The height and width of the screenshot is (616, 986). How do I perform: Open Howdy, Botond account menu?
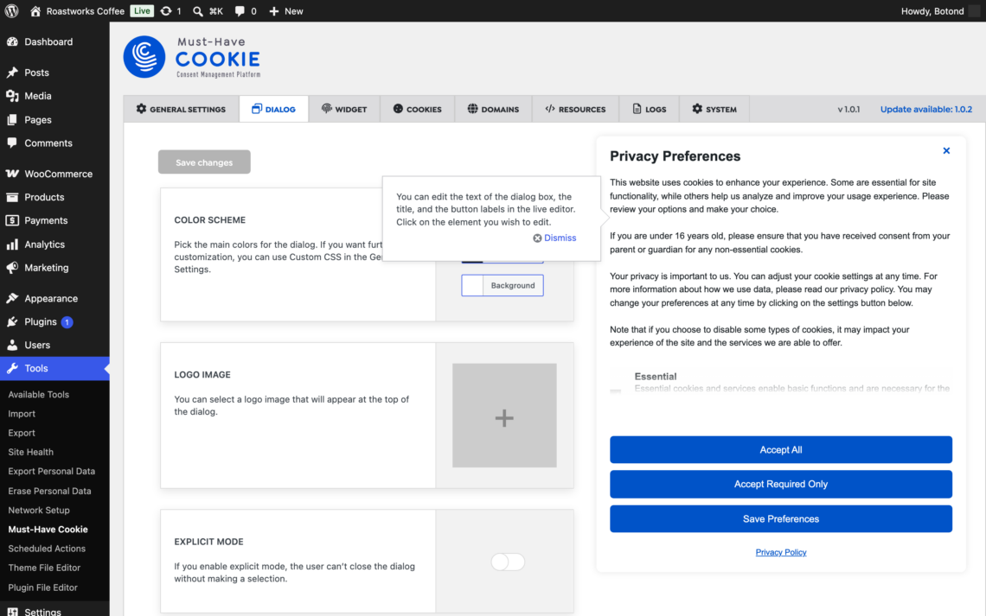coord(940,10)
